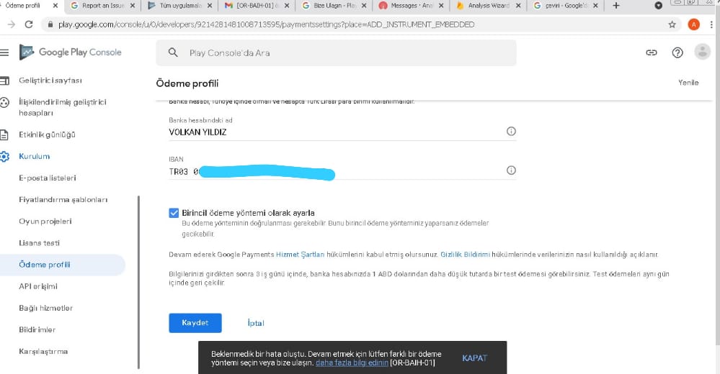Show info for bank account name field
The height and width of the screenshot is (374, 720).
tap(510, 131)
